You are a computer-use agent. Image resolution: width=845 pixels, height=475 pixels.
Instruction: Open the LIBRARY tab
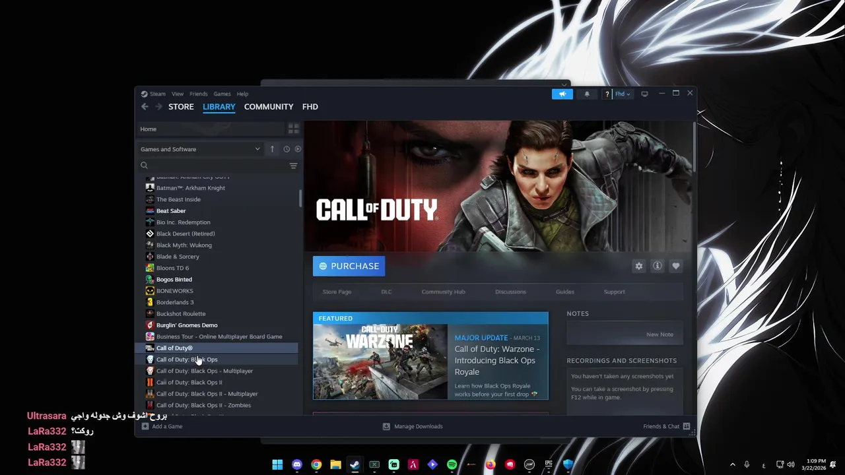click(x=219, y=106)
